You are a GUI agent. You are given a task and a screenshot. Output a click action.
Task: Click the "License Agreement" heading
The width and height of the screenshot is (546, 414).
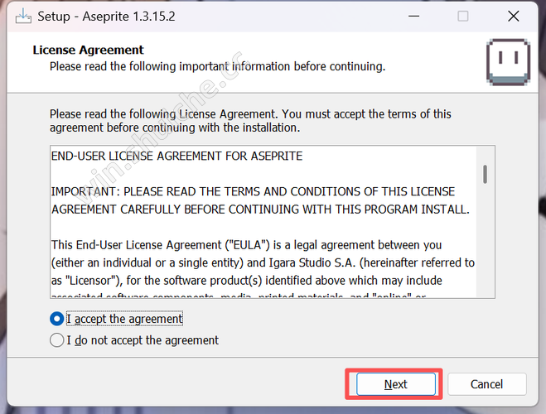point(88,50)
